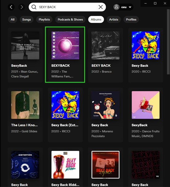Open the Sexy Back (Ext... RICCI cover
This screenshot has width=170, height=187.
coord(65,105)
